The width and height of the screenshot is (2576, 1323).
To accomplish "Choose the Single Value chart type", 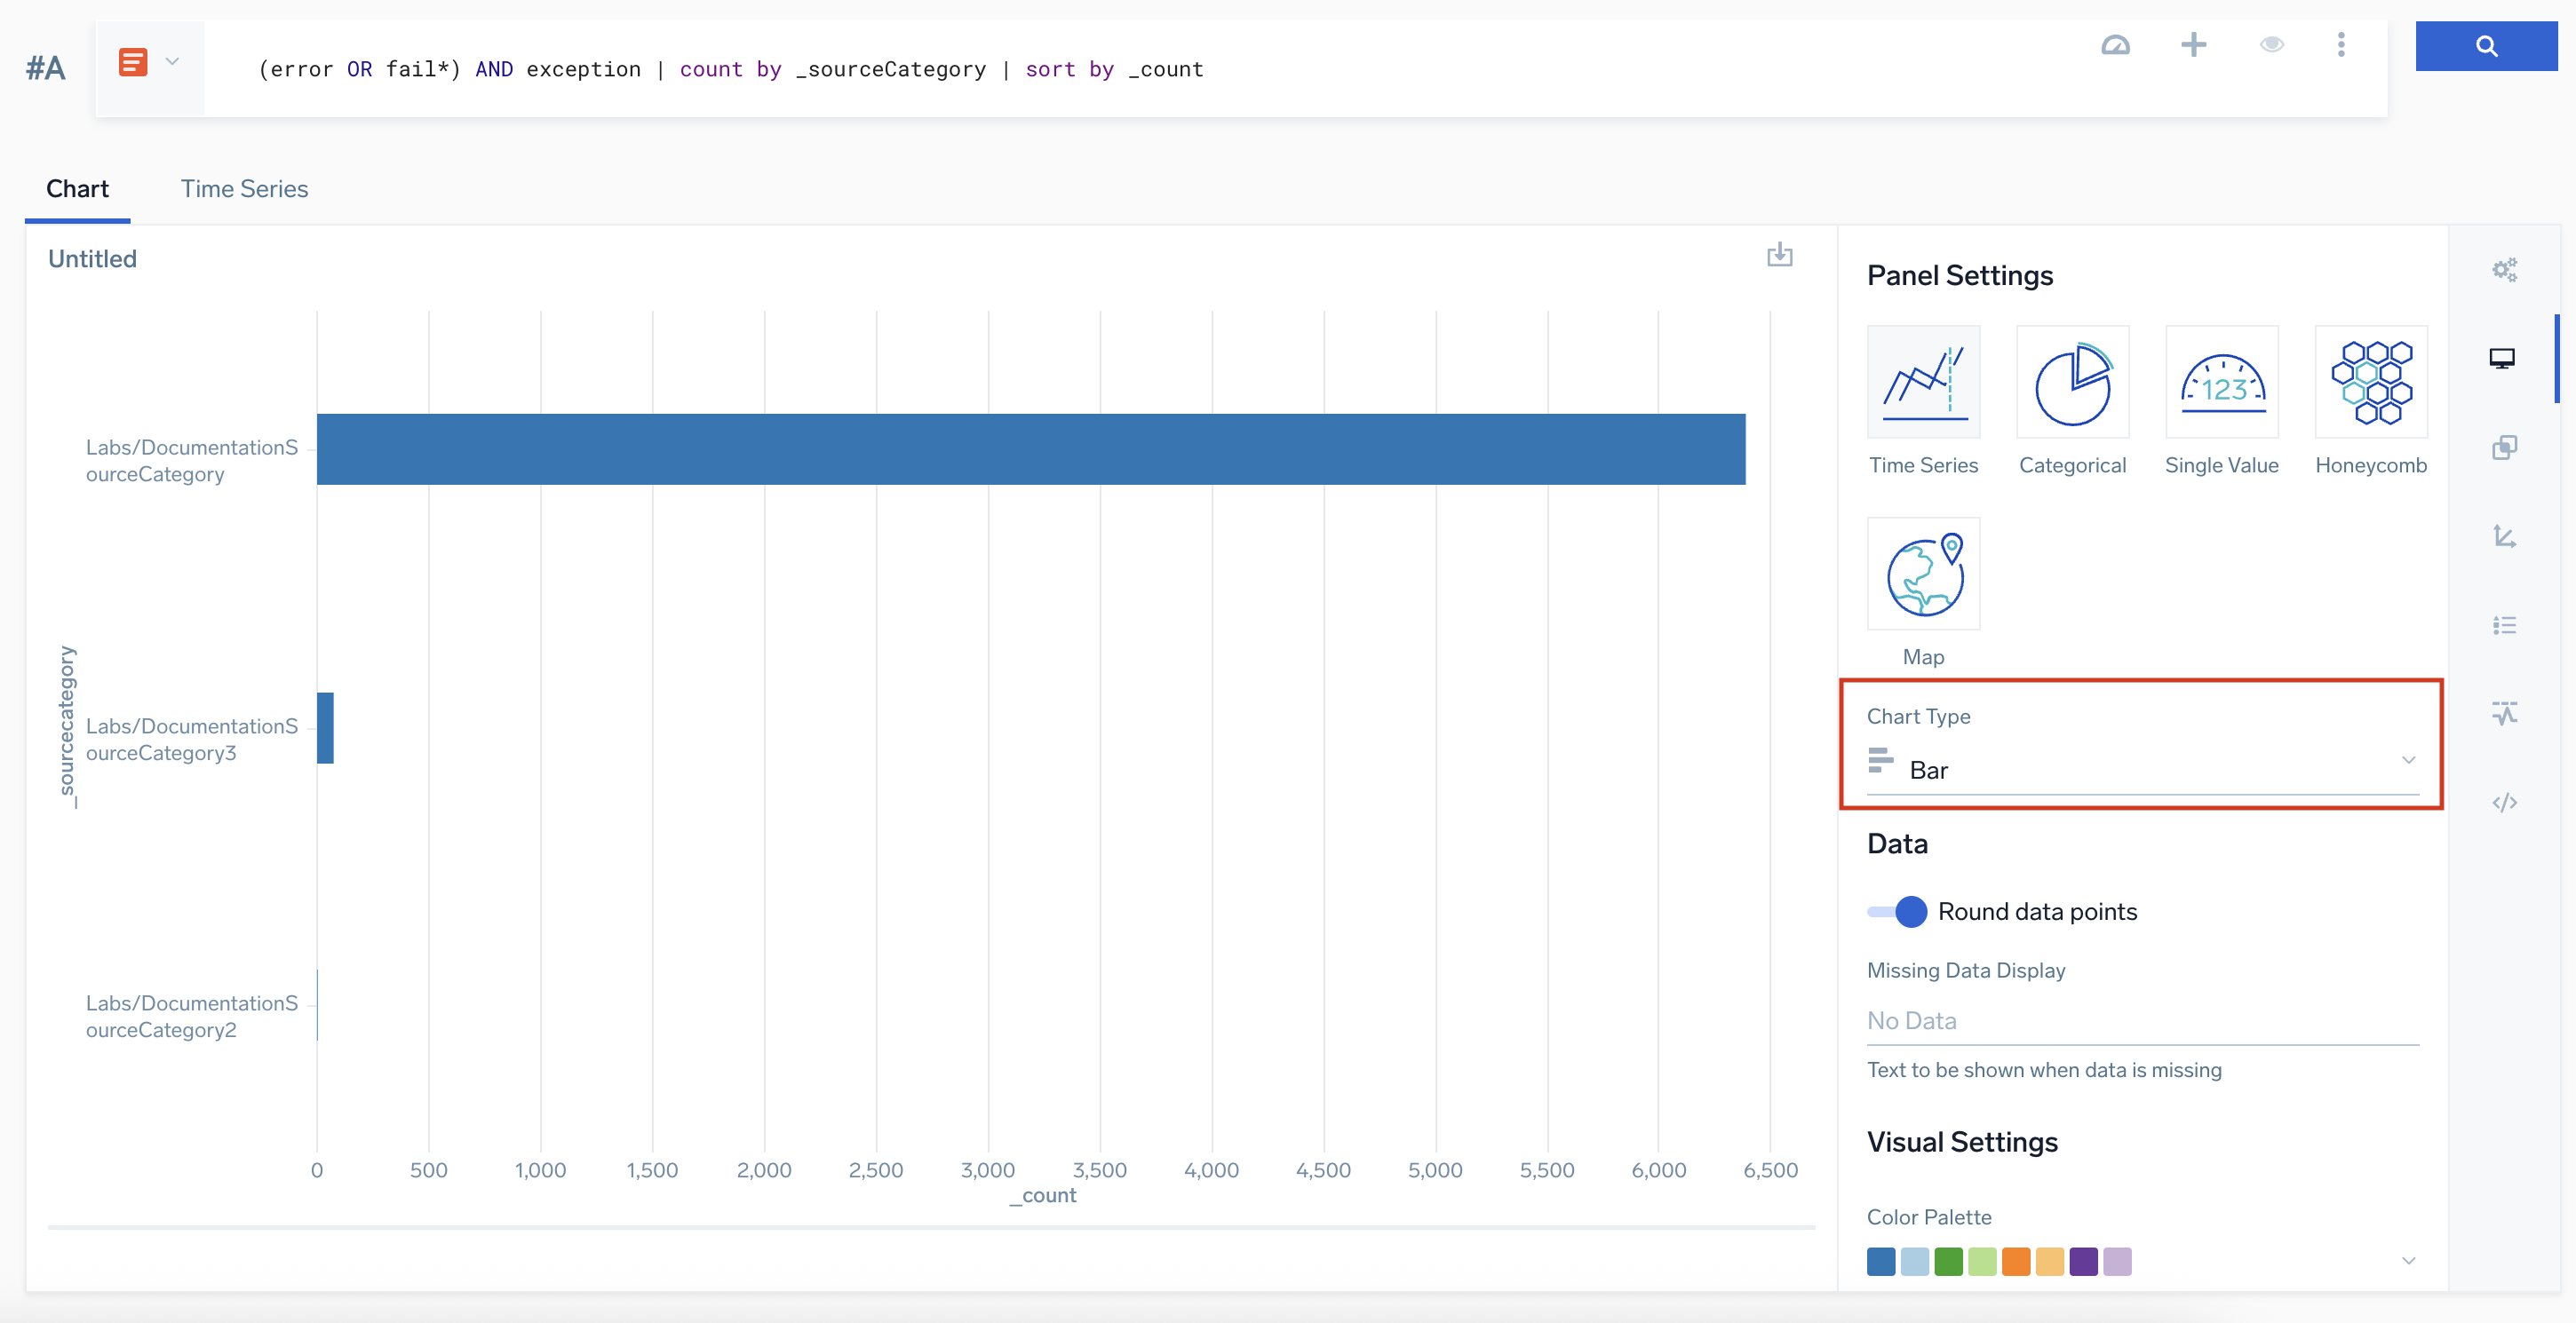I will pos(2222,382).
